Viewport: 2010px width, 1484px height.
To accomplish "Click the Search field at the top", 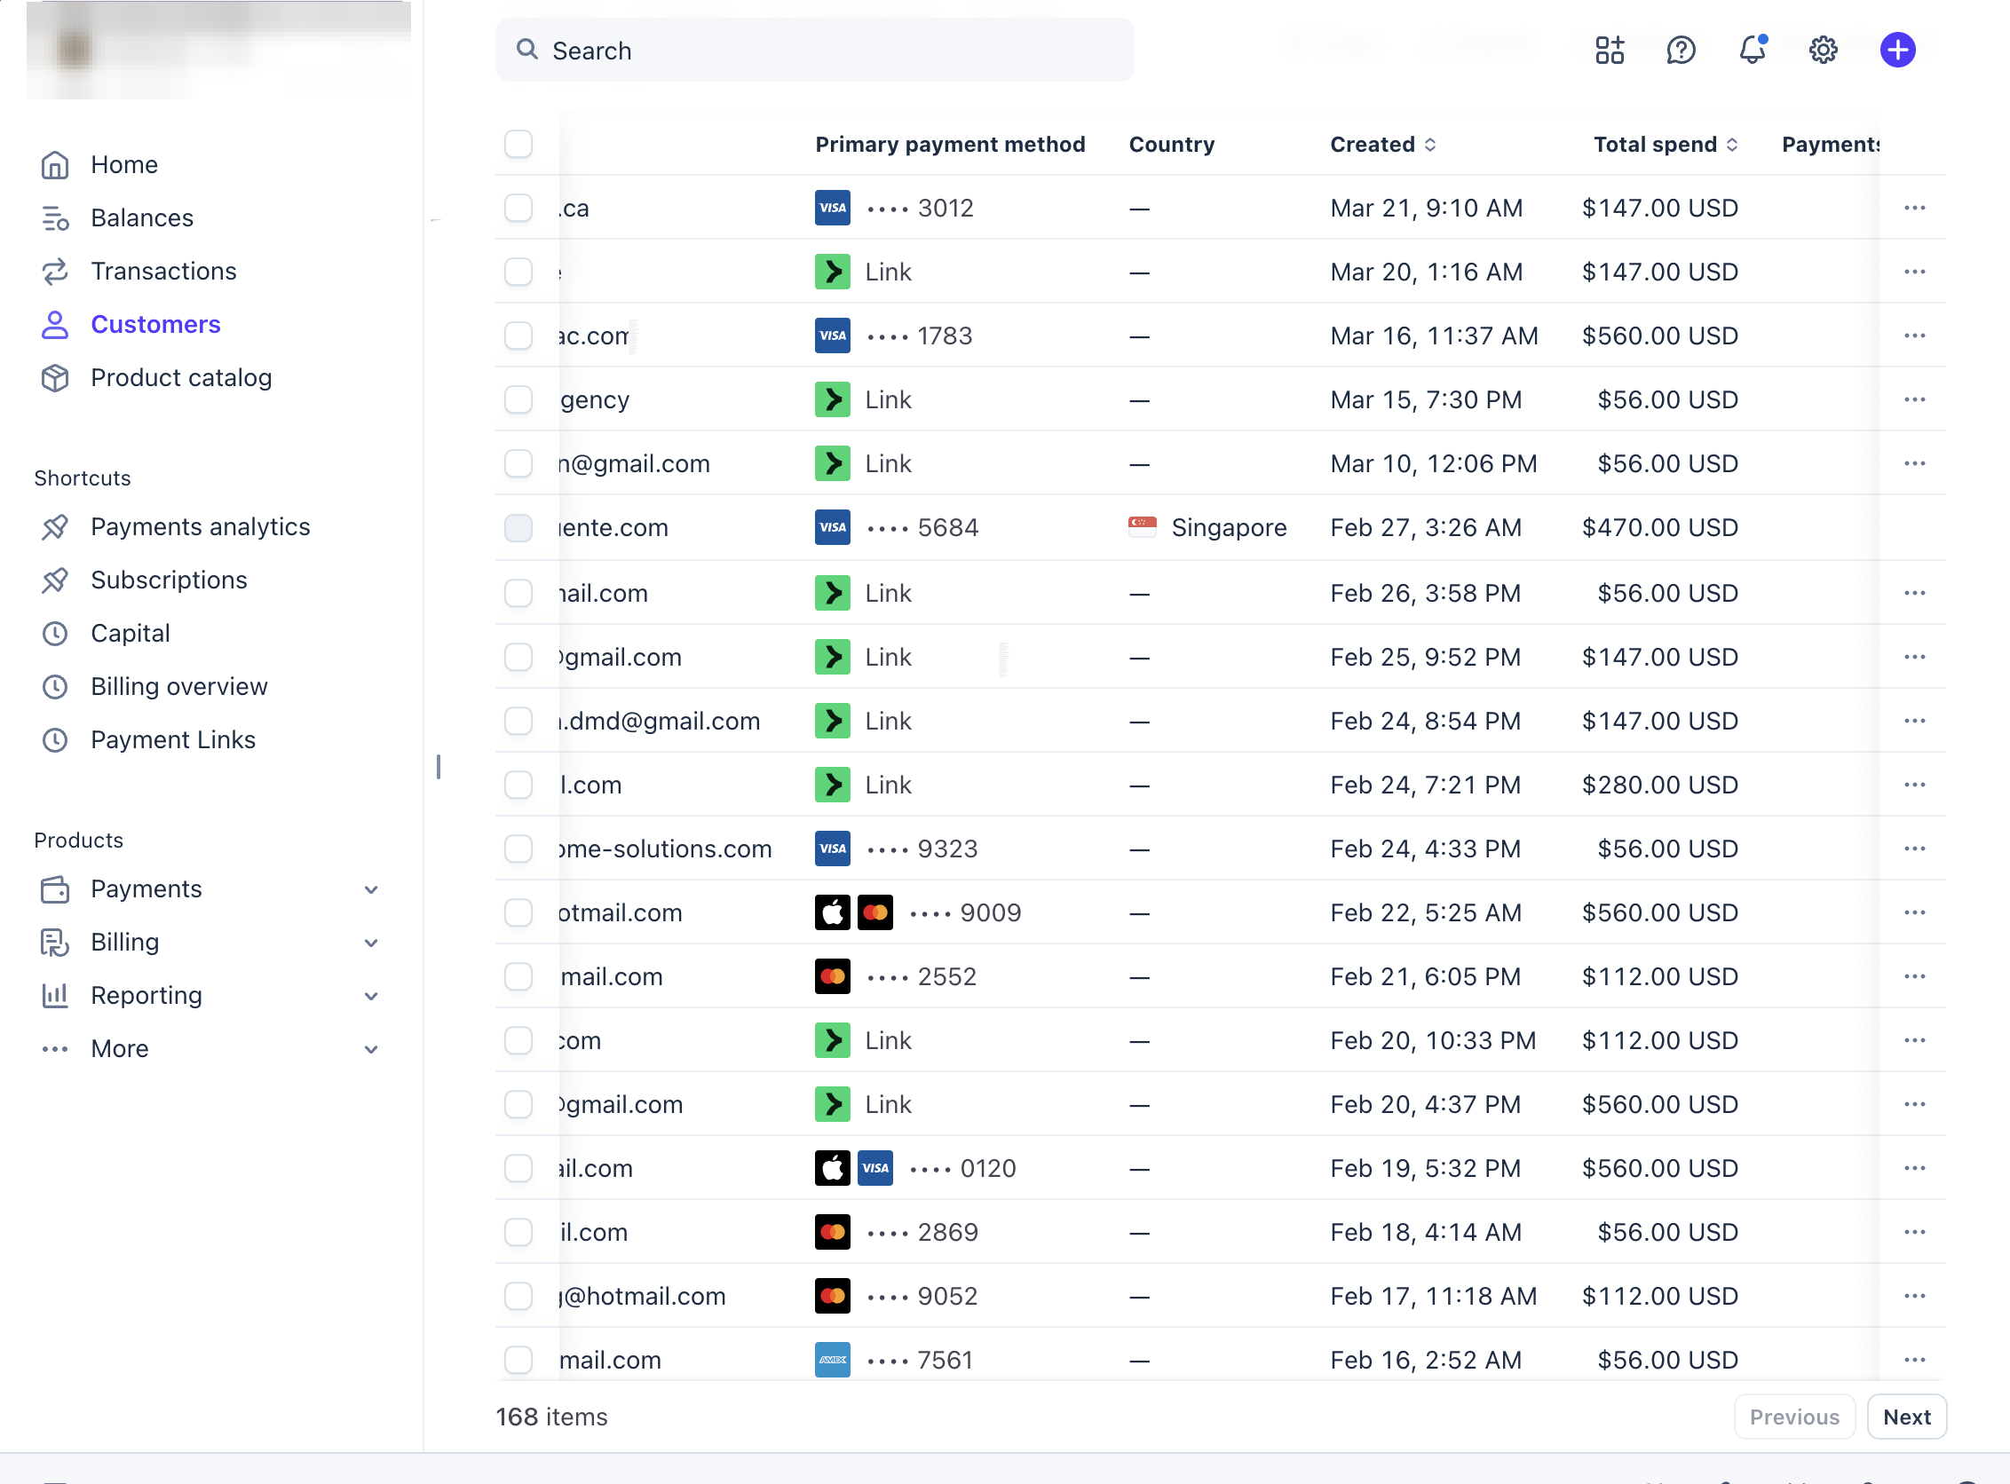I will (813, 51).
